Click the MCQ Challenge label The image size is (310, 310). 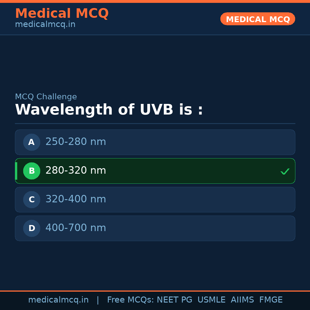tap(46, 97)
